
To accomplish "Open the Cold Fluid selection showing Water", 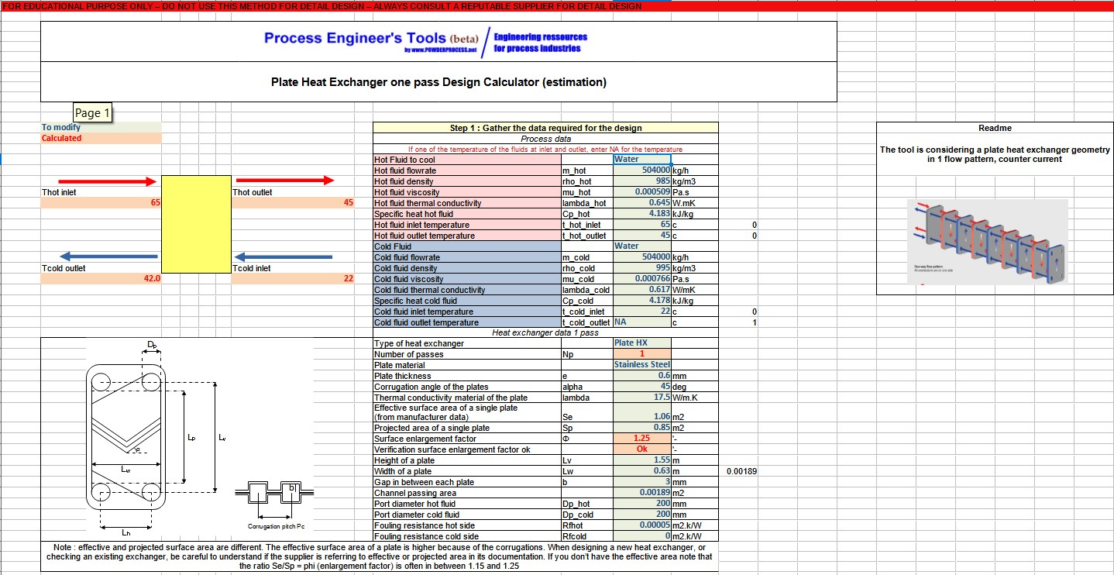I will tap(641, 246).
